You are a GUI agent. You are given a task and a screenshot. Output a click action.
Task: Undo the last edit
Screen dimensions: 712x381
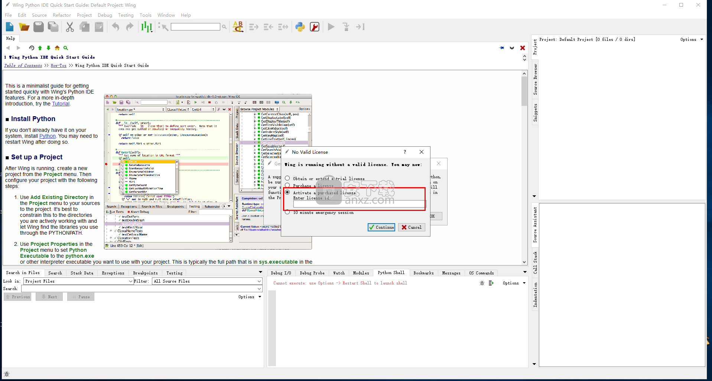coord(116,27)
